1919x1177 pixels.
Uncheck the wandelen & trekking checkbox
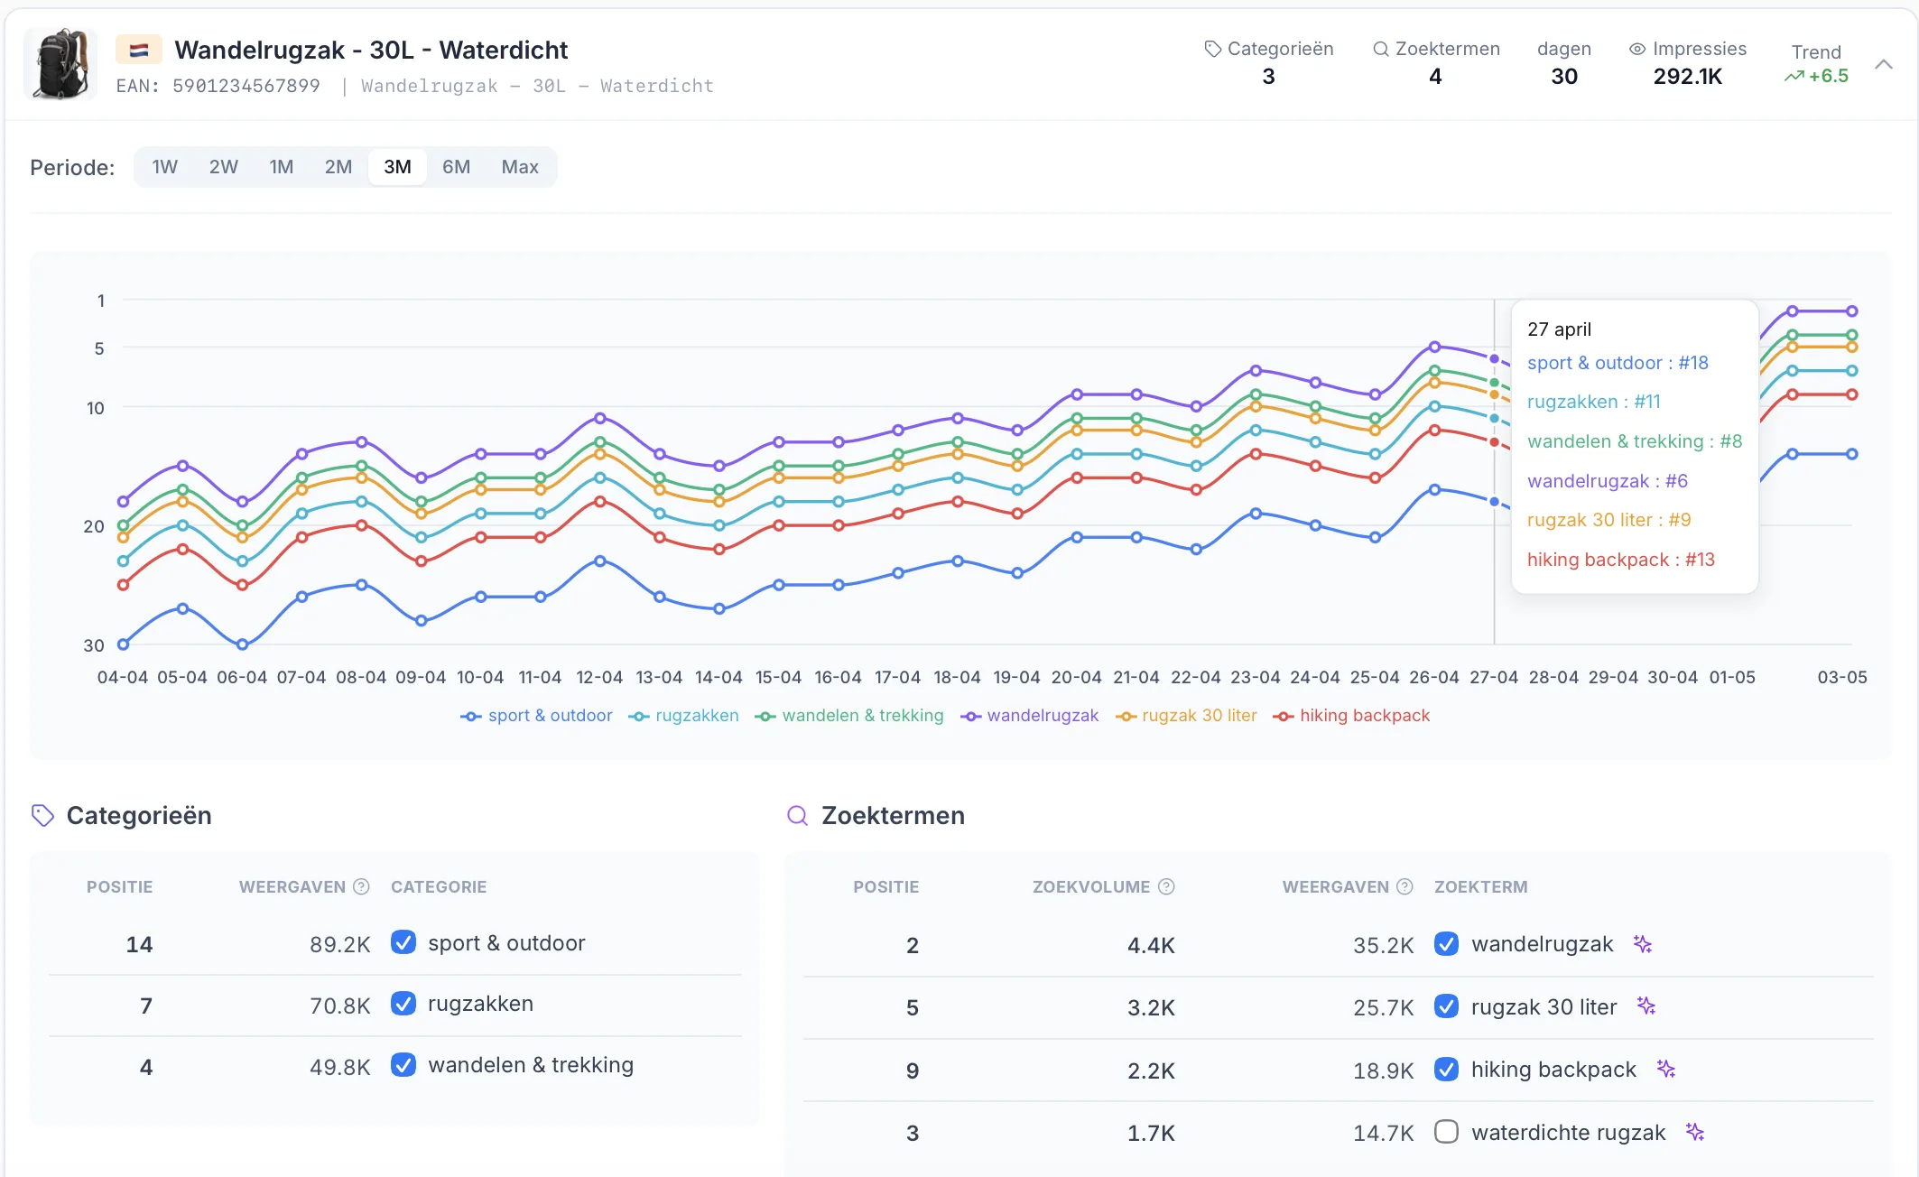403,1065
